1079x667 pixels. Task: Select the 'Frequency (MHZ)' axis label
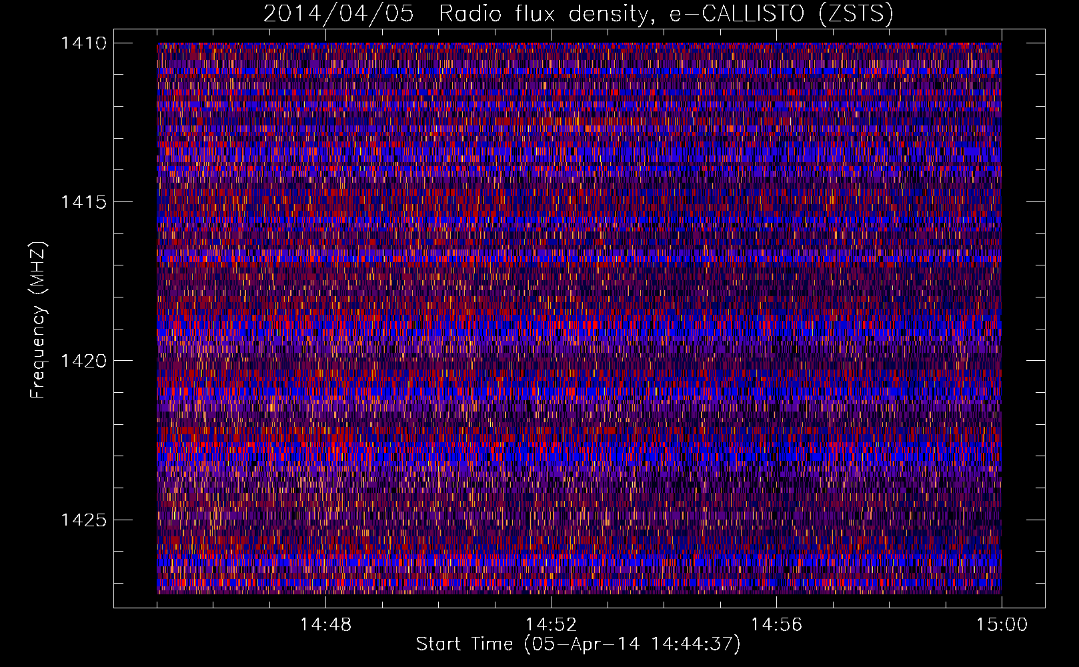[x=38, y=319]
